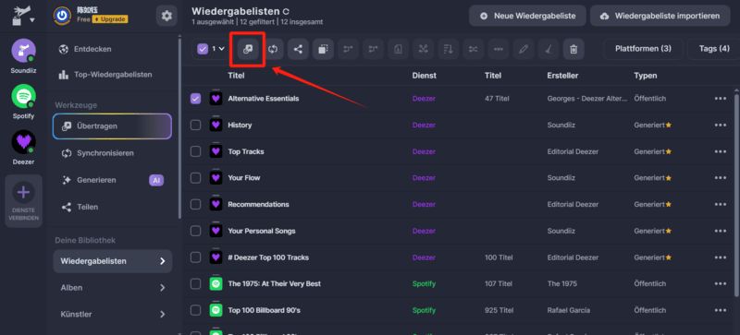The height and width of the screenshot is (335, 740).
Task: Click the pencil edit icon in the toolbar
Action: (x=524, y=49)
